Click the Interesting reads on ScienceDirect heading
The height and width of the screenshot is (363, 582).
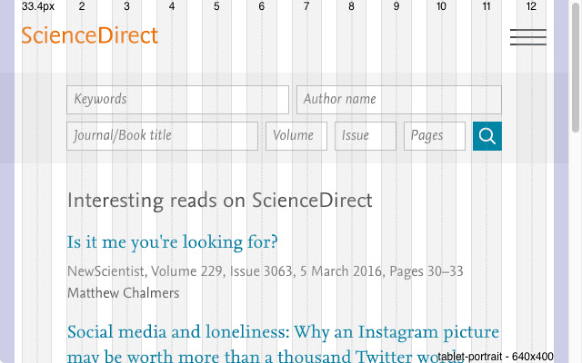219,201
